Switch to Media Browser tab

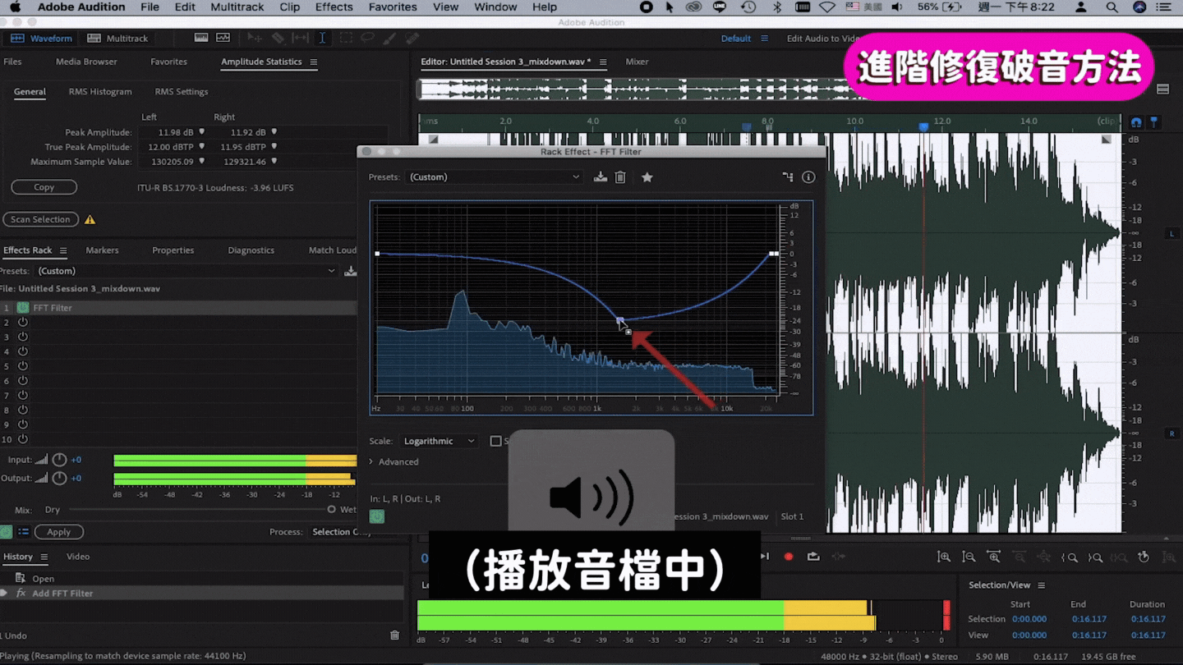[x=86, y=62]
